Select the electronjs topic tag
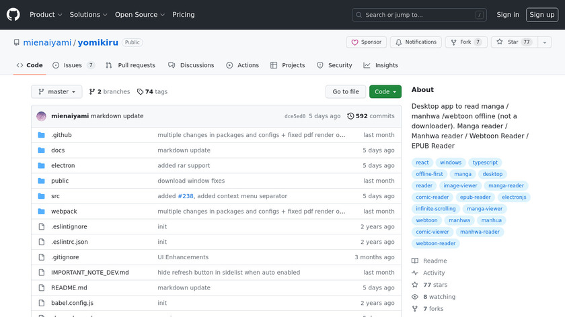The image size is (565, 317). pos(514,197)
